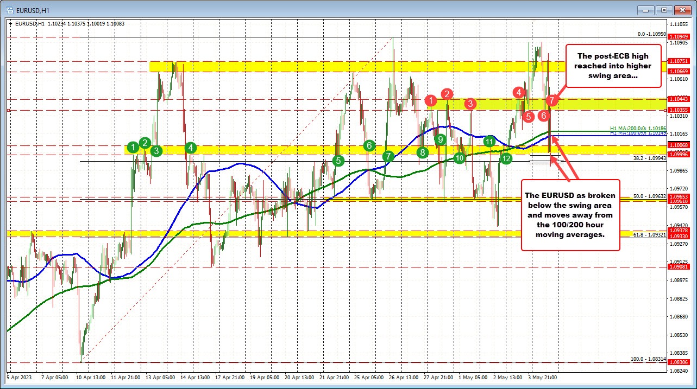The height and width of the screenshot is (389, 697).
Task: Click the red 1.10751 price tag
Action: coord(680,61)
